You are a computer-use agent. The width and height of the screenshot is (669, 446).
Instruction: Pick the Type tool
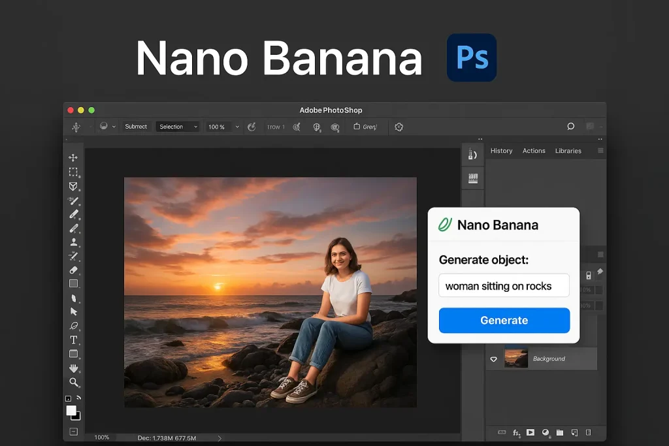coord(73,340)
